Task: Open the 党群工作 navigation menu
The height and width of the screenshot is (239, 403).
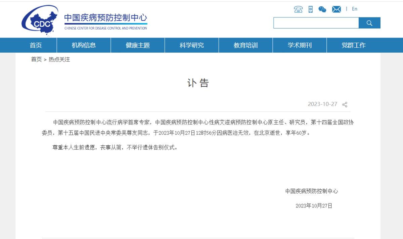Action: pyautogui.click(x=354, y=45)
